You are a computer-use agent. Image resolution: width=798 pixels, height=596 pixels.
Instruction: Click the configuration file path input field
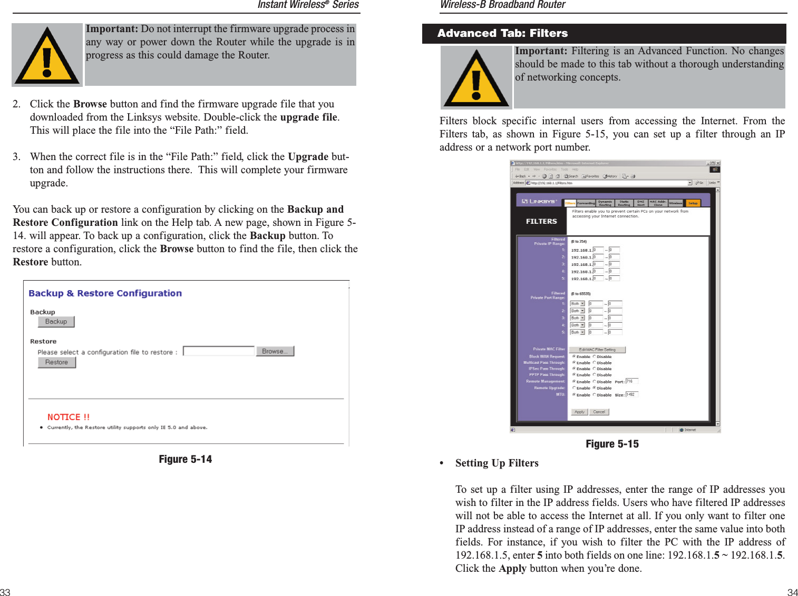click(x=219, y=351)
